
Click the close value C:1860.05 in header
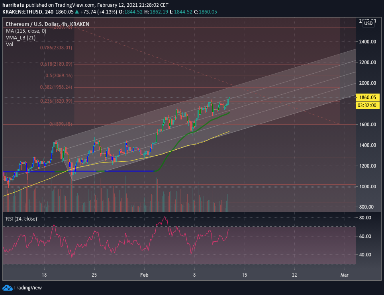205,12
